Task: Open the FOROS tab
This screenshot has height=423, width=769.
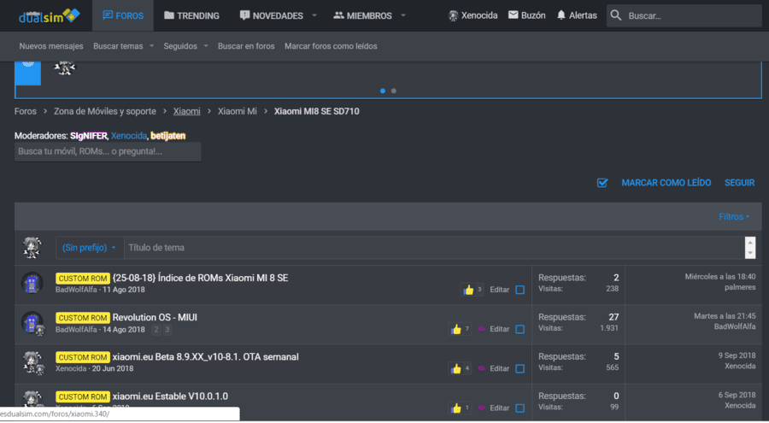Action: tap(123, 15)
